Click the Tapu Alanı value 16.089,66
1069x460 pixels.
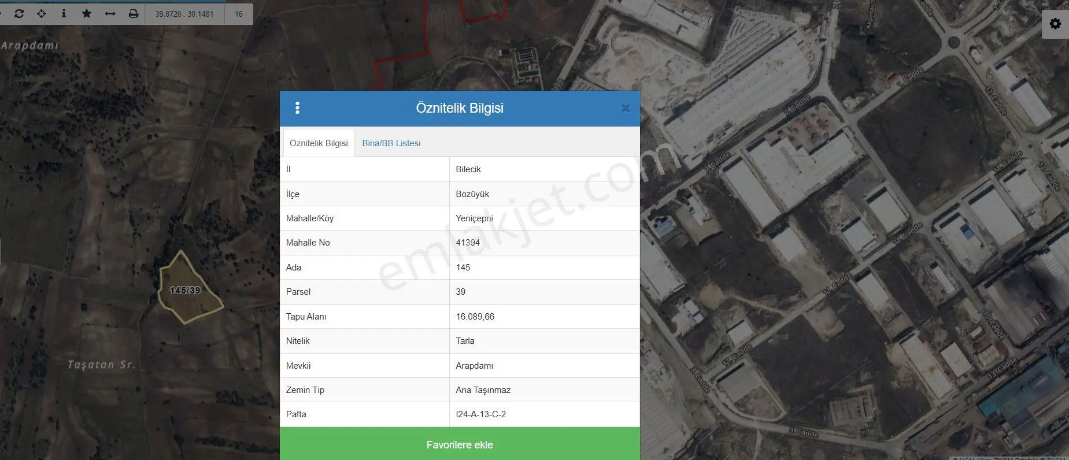(475, 317)
